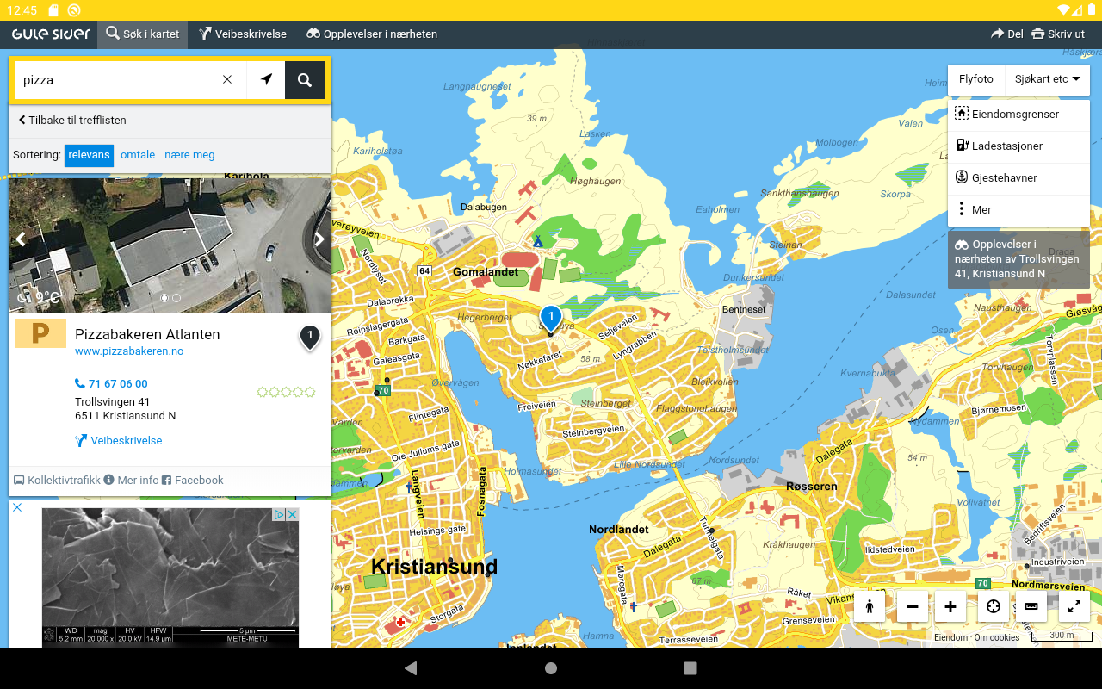Zoom in with the plus button
The width and height of the screenshot is (1102, 689).
click(x=950, y=606)
